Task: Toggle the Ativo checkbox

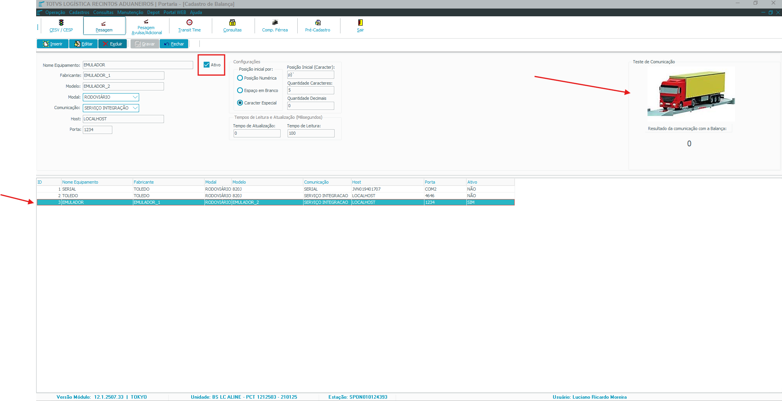Action: click(x=207, y=65)
